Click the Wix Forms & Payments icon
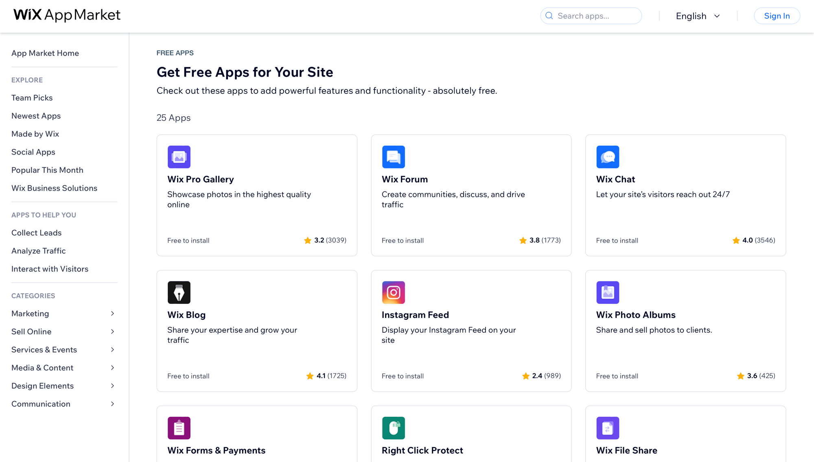814x462 pixels. [x=179, y=428]
